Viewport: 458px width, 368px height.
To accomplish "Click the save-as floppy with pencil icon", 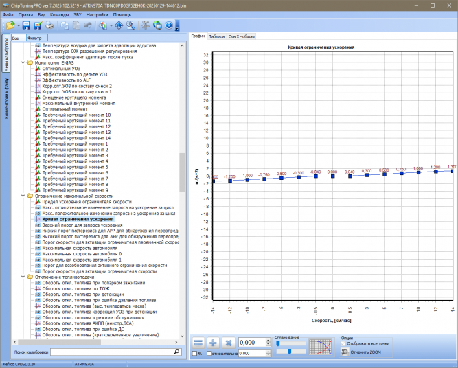I will point(38,25).
